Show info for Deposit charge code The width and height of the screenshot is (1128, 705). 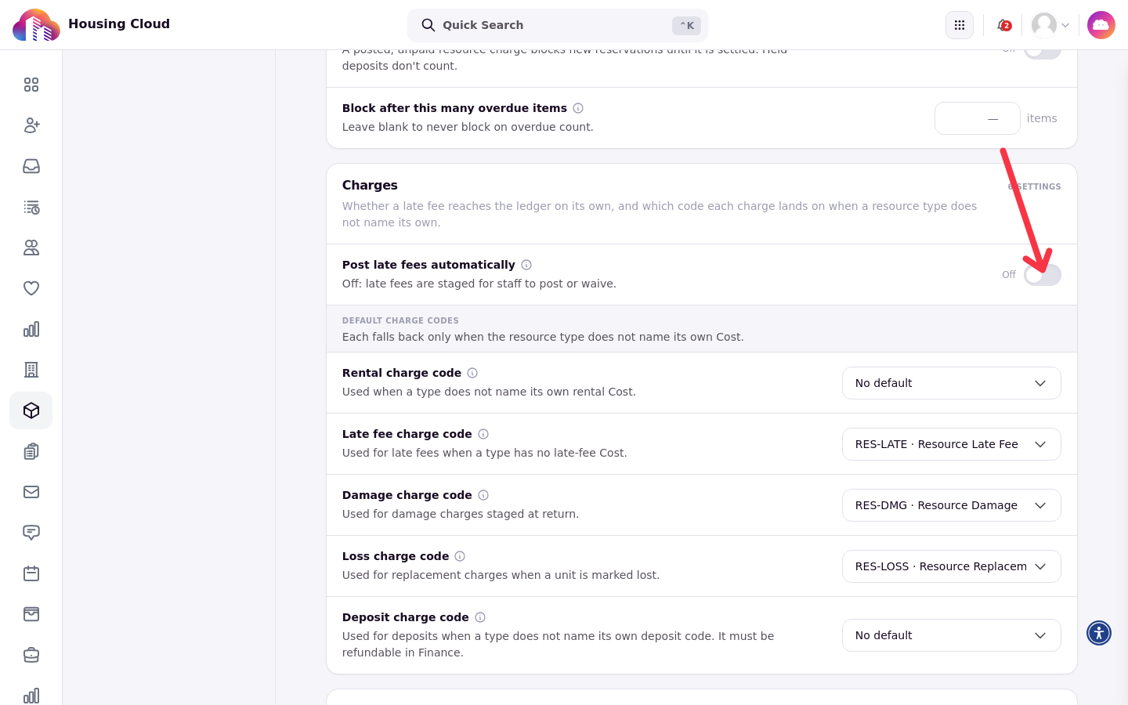tap(480, 617)
